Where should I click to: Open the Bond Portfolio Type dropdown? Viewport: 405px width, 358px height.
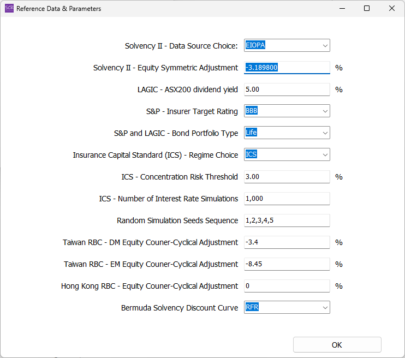coord(287,133)
